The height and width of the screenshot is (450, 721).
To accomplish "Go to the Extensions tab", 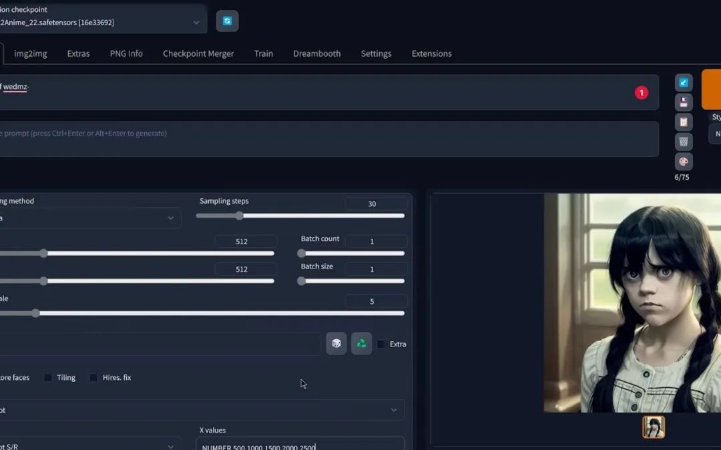I will pos(431,53).
